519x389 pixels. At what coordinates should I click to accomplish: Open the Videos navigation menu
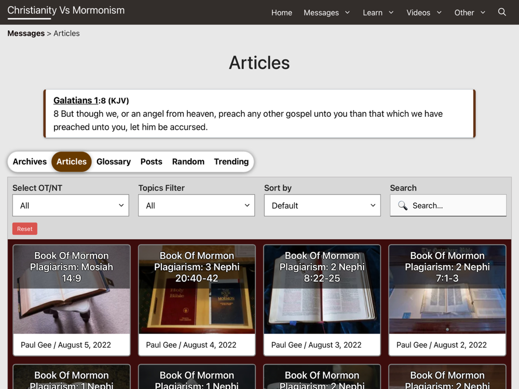pos(418,12)
